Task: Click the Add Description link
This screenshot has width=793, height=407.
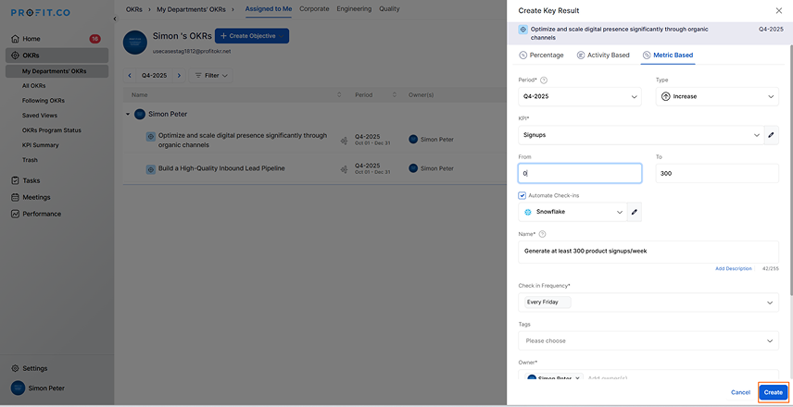Action: coord(734,268)
